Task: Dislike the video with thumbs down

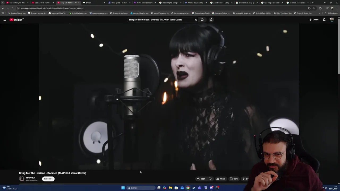Action: (210, 179)
